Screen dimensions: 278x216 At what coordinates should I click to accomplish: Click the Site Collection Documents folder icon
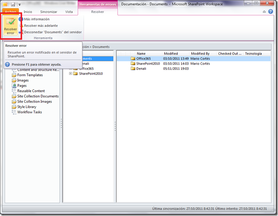tap(14, 96)
